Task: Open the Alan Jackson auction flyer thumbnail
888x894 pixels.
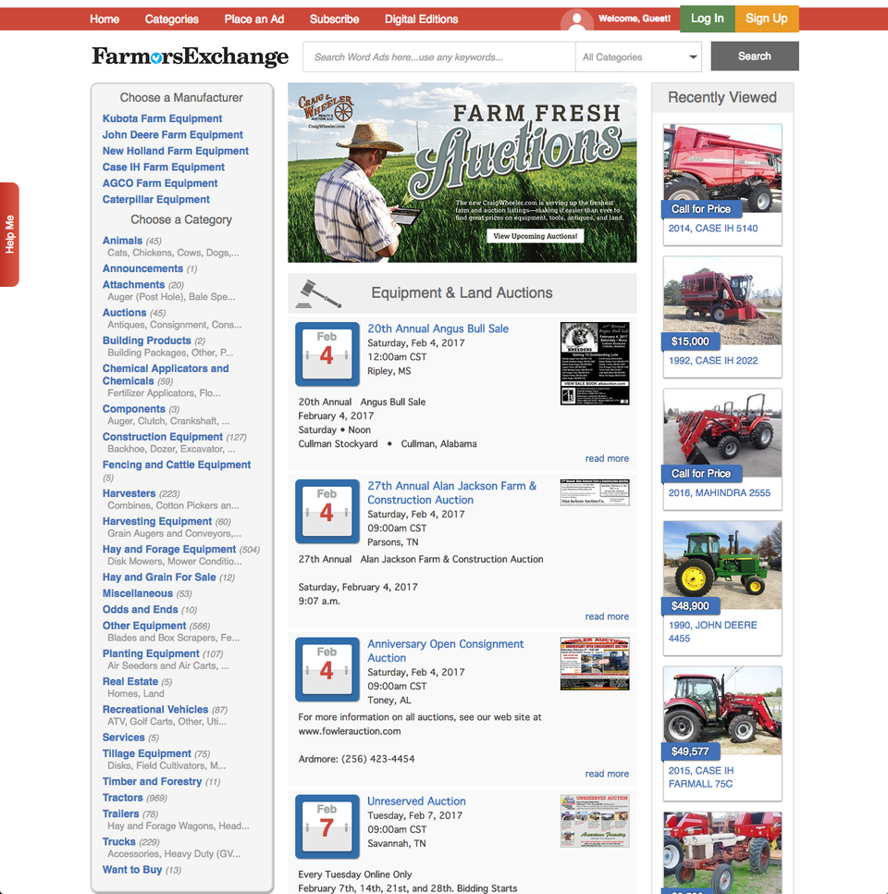Action: [x=595, y=492]
